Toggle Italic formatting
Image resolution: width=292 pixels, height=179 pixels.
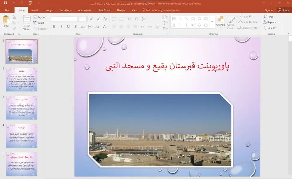61,27
